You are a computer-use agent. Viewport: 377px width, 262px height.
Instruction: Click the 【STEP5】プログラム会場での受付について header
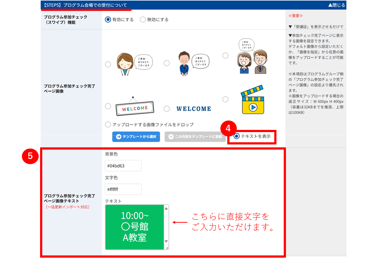pyautogui.click(x=85, y=5)
